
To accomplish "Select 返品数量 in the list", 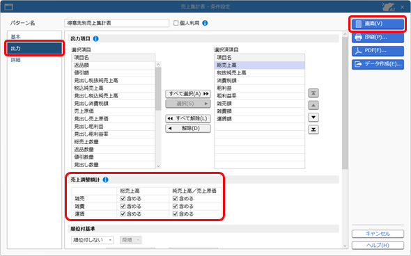I will tap(114, 150).
